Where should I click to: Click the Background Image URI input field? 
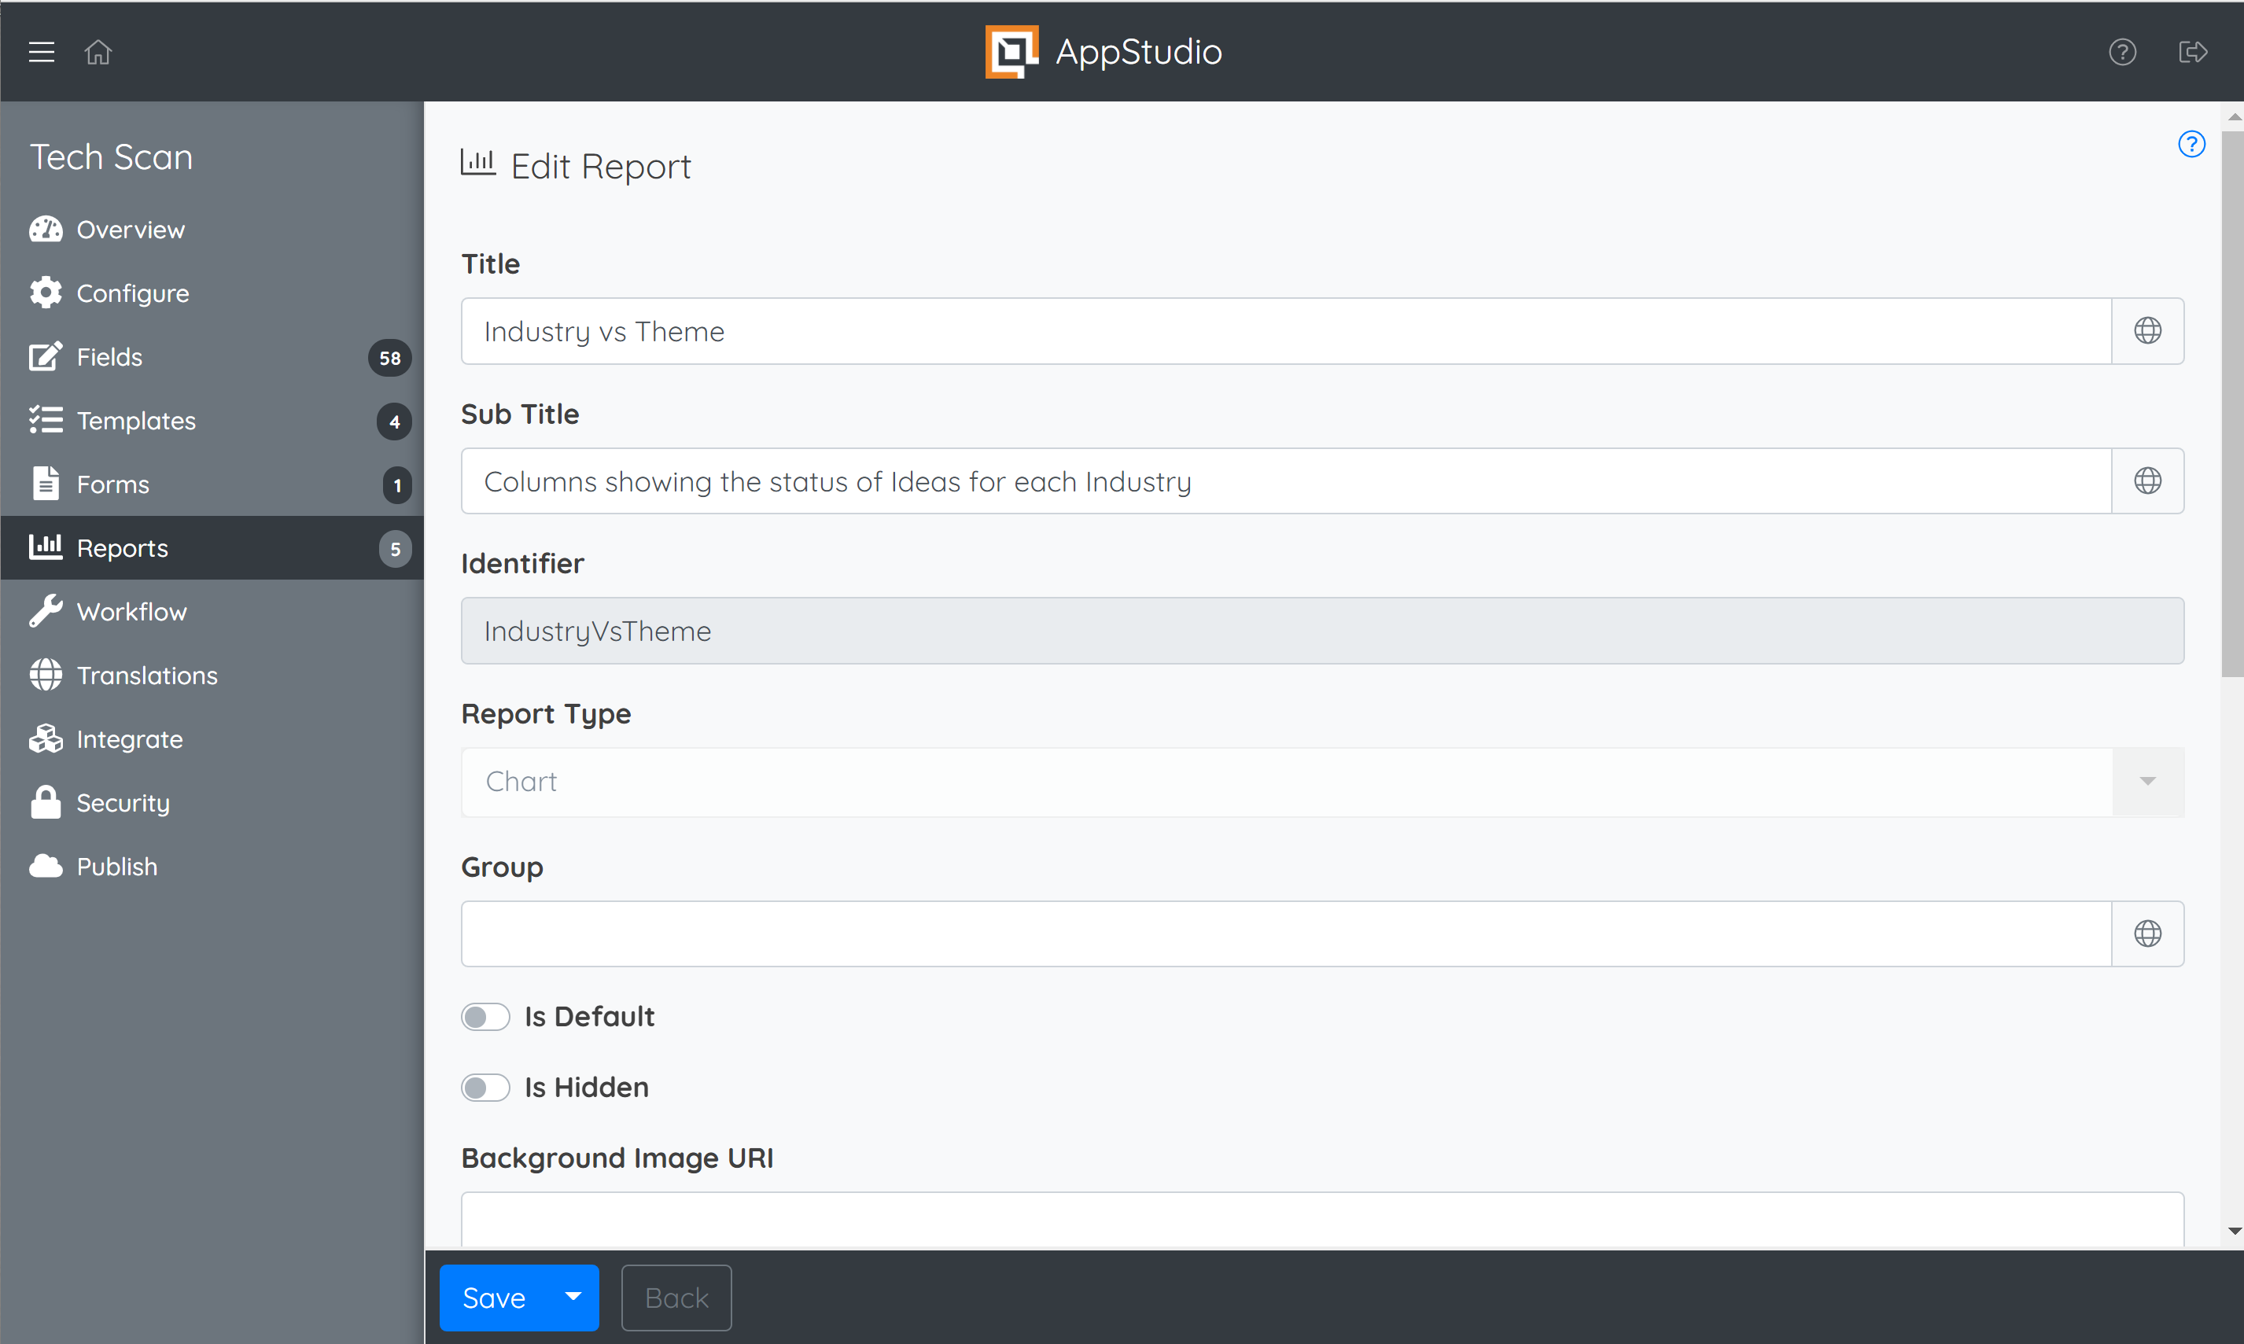pyautogui.click(x=1322, y=1220)
